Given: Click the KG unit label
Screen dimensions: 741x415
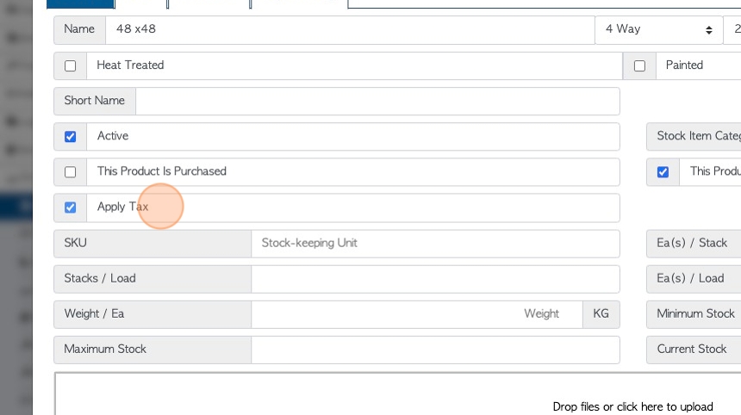Looking at the screenshot, I should [x=601, y=314].
